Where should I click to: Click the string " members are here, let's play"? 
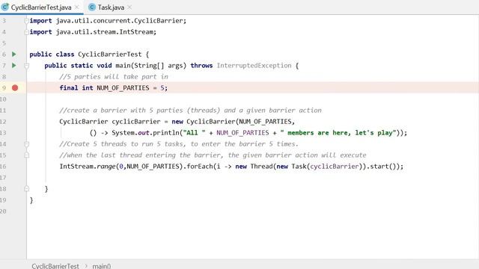[338, 133]
